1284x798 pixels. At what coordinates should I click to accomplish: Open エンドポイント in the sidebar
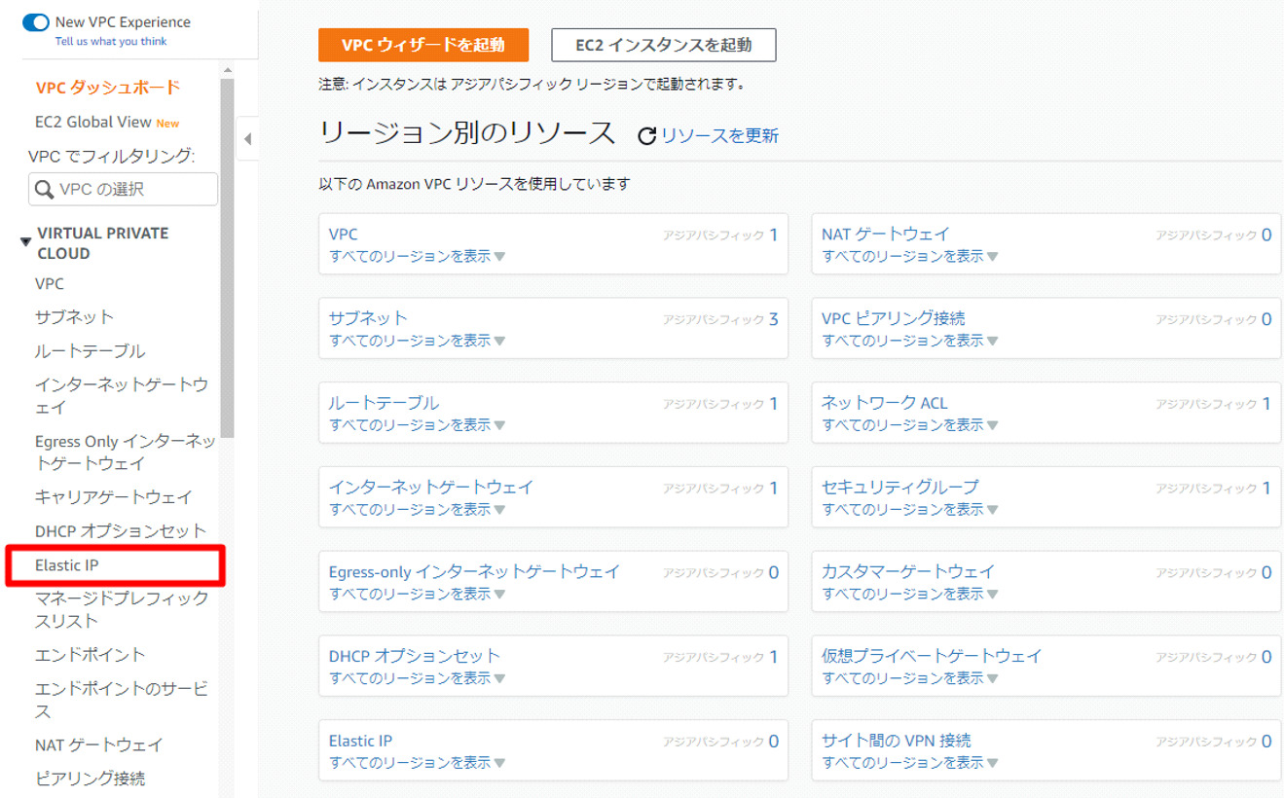tap(90, 655)
